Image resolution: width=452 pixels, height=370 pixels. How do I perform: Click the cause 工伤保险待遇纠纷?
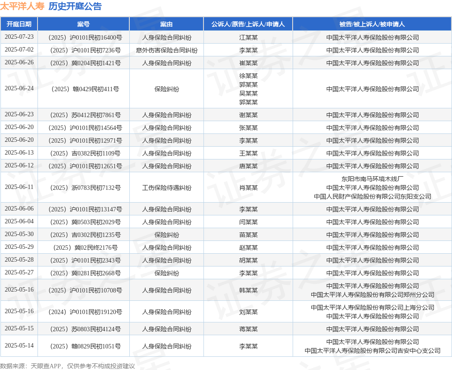(166, 188)
